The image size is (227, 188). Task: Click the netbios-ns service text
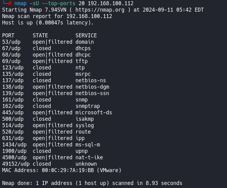pyautogui.click(x=91, y=80)
